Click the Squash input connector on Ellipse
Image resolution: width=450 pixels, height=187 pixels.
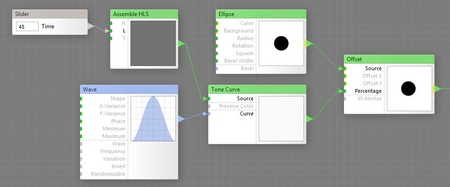[217, 53]
